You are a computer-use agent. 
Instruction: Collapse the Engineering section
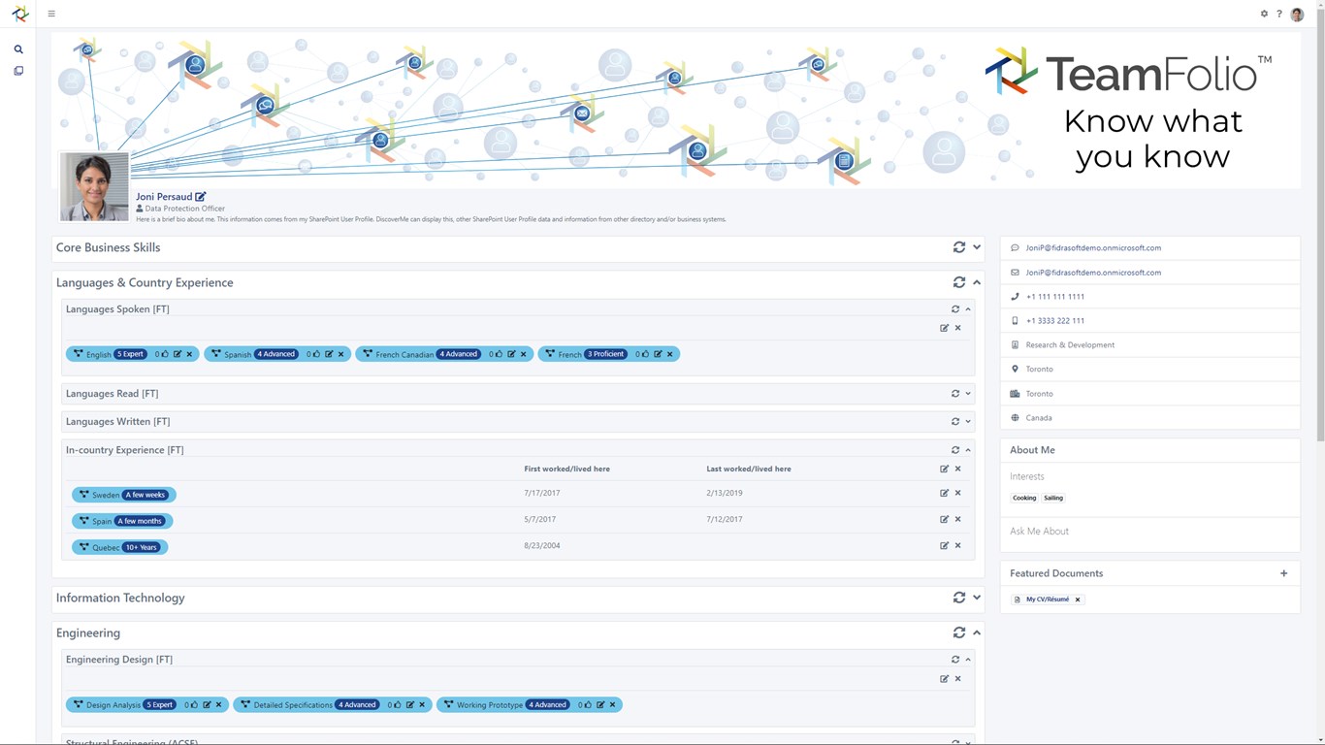977,632
